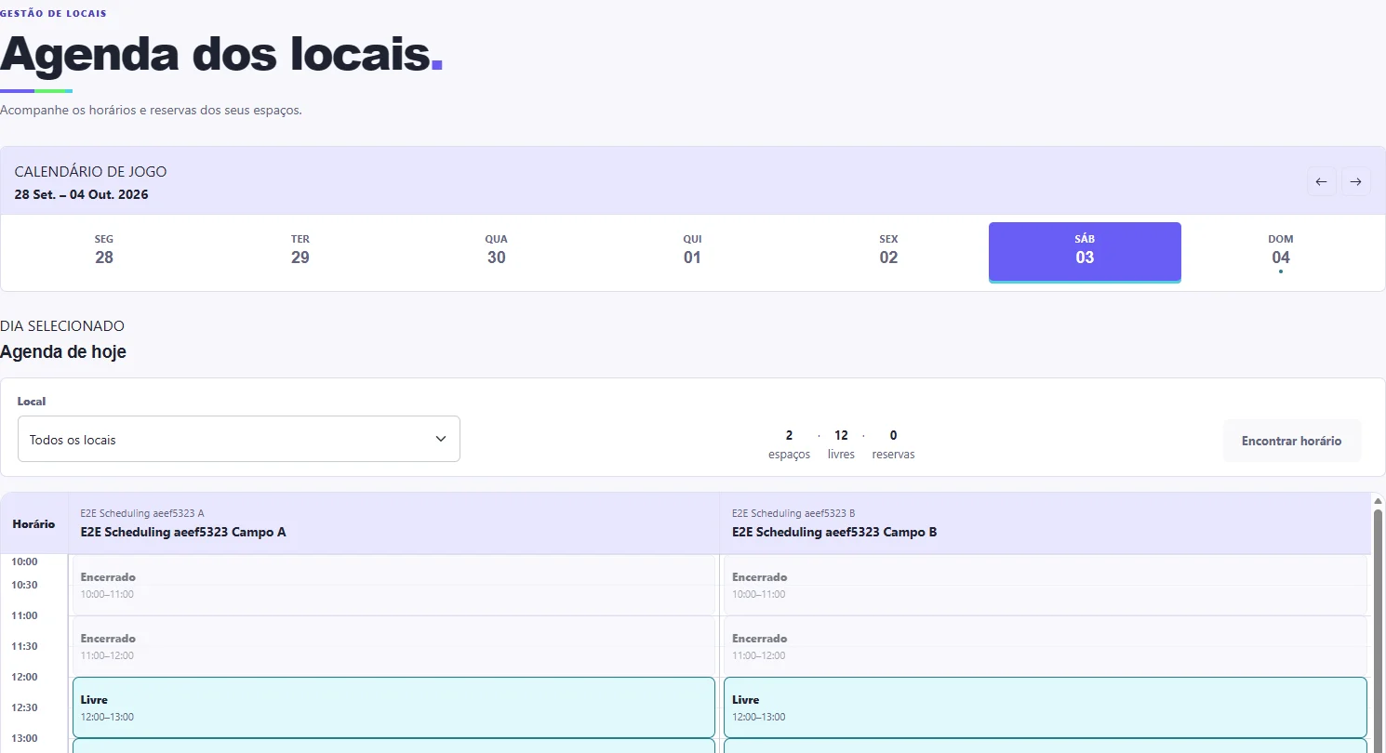Go to previous week with left arrow
Screen dimensions: 1386x753
(x=1322, y=181)
